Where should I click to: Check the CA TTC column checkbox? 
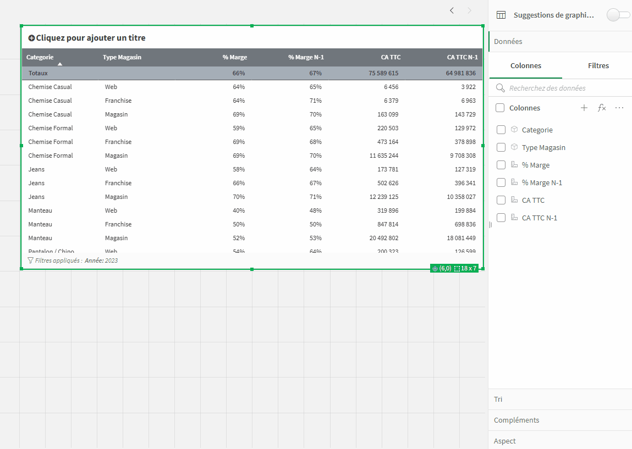pos(501,200)
